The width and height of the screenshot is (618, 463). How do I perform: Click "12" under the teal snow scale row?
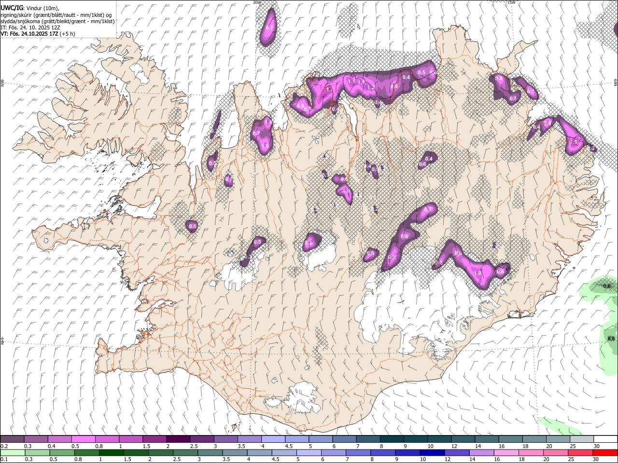(454, 446)
